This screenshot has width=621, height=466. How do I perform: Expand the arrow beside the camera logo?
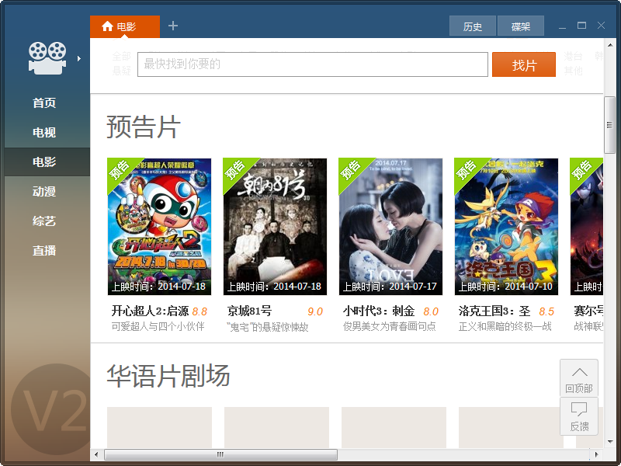79,59
